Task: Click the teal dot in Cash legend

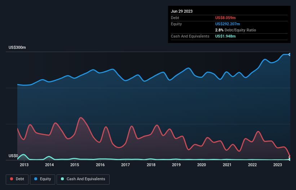Action: (x=62, y=179)
